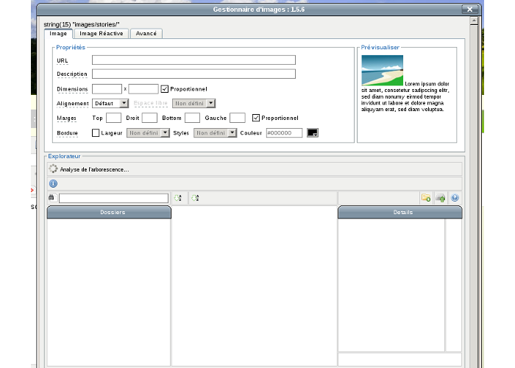The height and width of the screenshot is (368, 515).
Task: Sort files descending by name
Action: pyautogui.click(x=195, y=198)
